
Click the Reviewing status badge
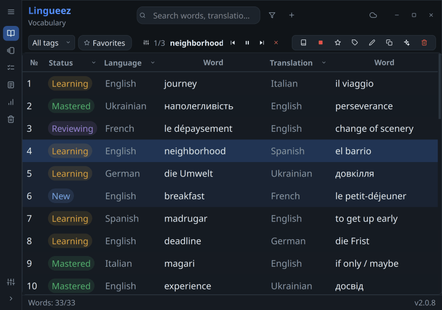pos(72,129)
